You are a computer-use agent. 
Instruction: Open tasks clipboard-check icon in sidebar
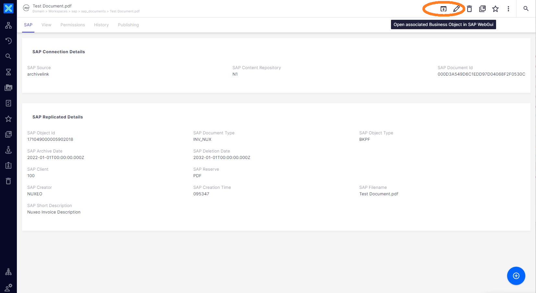[x=8, y=103]
